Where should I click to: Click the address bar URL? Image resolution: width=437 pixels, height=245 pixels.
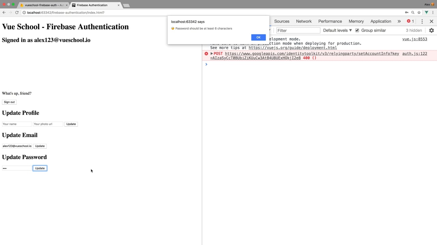[x=66, y=13]
